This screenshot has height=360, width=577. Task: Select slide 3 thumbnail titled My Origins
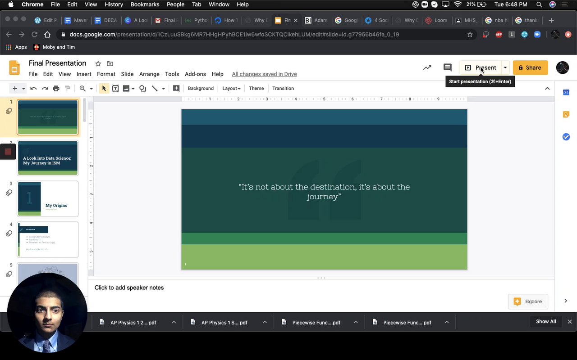[48, 199]
